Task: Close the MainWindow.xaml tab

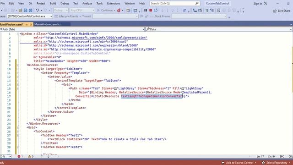Action: [31, 24]
